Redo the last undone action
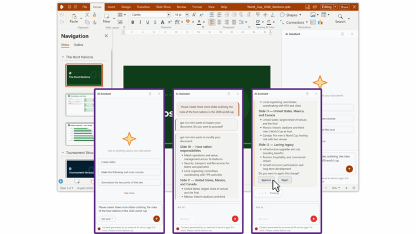Image resolution: width=416 pixels, height=234 pixels. point(62,22)
